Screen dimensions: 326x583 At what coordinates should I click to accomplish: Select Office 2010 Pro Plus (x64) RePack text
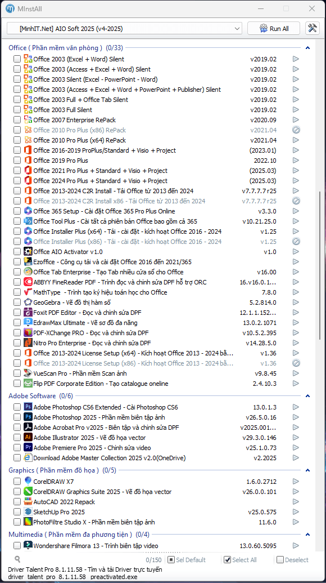(x=79, y=140)
